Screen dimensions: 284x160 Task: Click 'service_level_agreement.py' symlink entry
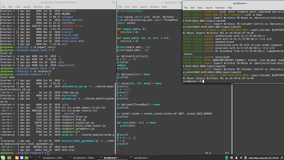80,141
